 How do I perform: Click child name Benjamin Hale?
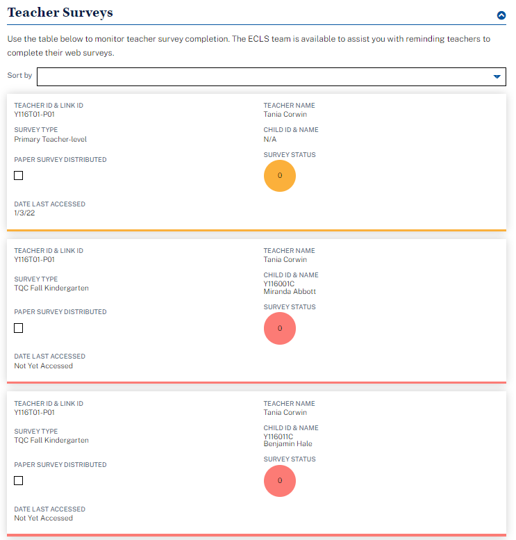pos(288,444)
